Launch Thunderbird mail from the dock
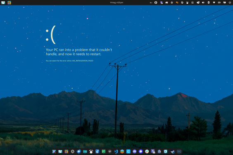 [x=79, y=151]
